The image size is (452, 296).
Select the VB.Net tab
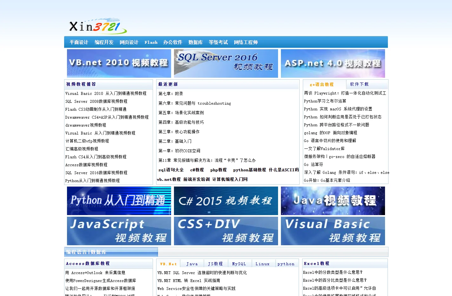[168, 264]
